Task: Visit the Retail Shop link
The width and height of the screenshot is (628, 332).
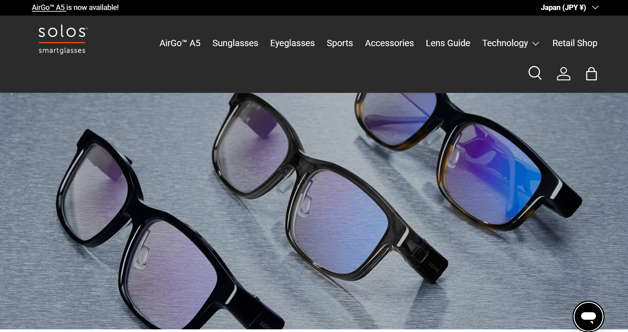Action: (575, 43)
